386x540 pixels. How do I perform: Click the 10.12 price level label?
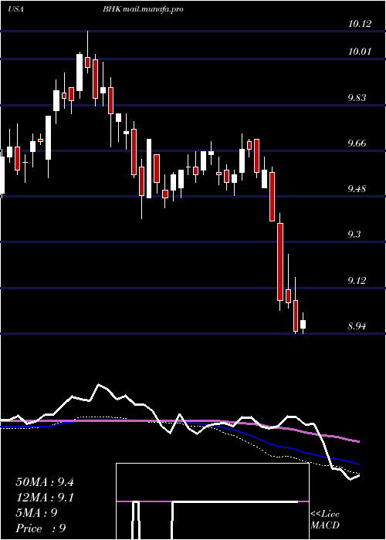(x=360, y=24)
